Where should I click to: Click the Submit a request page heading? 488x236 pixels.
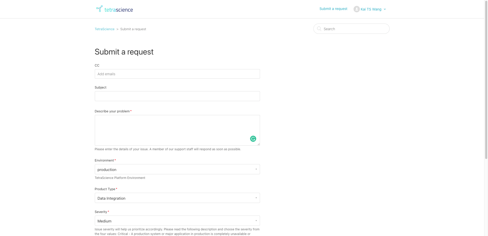(x=124, y=52)
